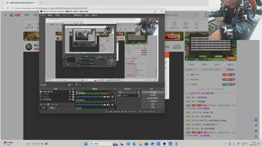This screenshot has height=147, width=262.
Task: Open the 属性 properties button in source toolbar
Action: click(x=71, y=85)
